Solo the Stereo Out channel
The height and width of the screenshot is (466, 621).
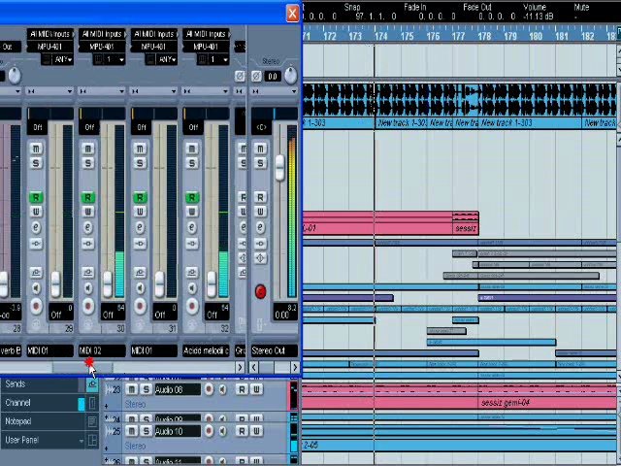[260, 163]
